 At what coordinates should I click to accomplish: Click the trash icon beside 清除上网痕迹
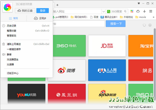point(4,44)
